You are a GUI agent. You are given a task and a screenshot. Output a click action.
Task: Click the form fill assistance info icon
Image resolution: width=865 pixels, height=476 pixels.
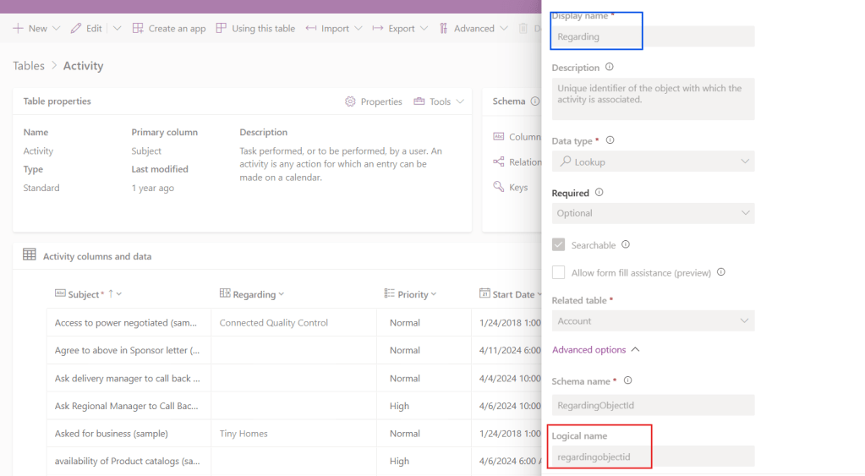click(721, 272)
